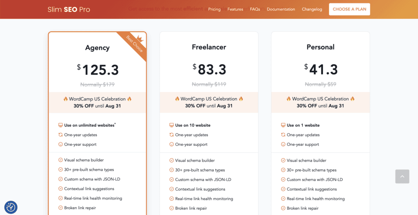418x215 pixels.
Task: Click the crown icon on Best Choice ribbon
Action: click(x=140, y=38)
